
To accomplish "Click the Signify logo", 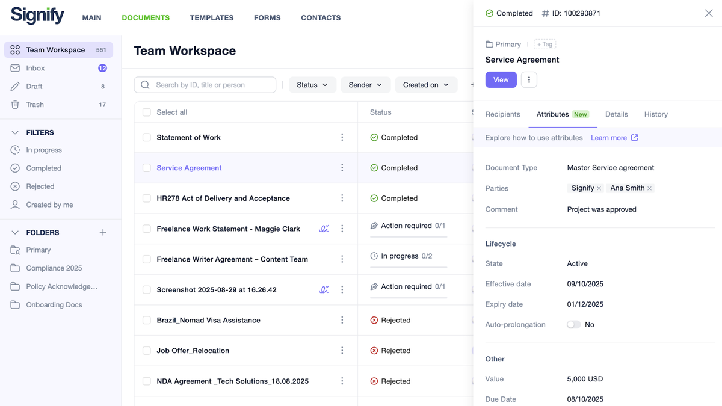I will pos(36,16).
